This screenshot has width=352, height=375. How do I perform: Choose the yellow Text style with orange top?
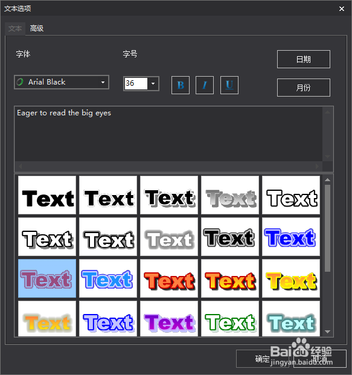coord(291,278)
